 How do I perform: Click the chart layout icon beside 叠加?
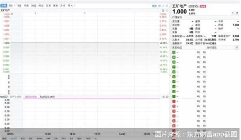click(160, 6)
